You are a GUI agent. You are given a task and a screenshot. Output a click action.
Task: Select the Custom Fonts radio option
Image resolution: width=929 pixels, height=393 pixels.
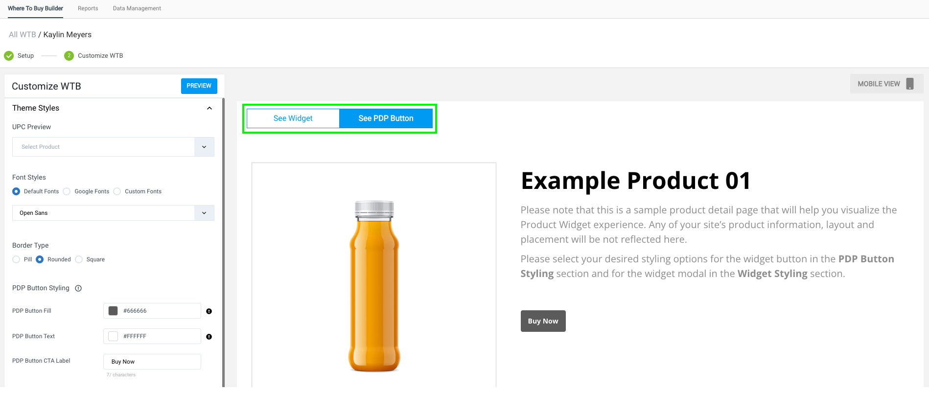(117, 191)
